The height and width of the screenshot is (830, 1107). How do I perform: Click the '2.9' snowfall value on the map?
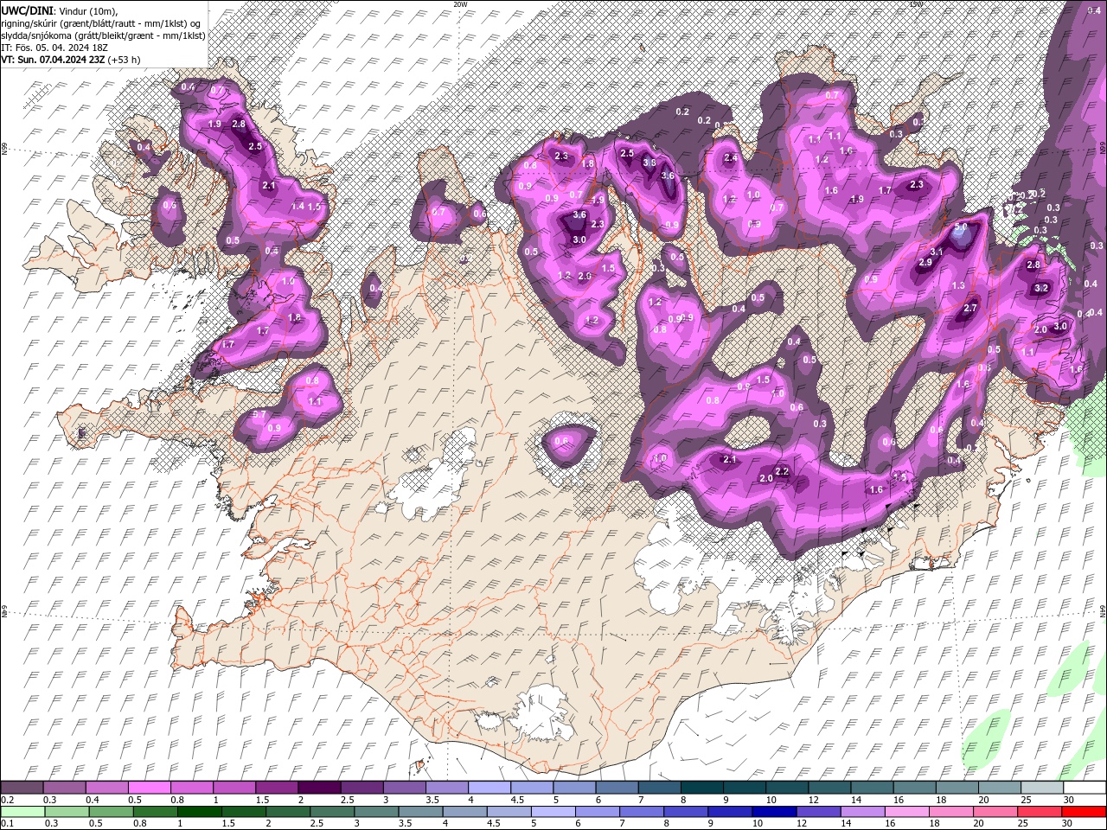coord(925,263)
